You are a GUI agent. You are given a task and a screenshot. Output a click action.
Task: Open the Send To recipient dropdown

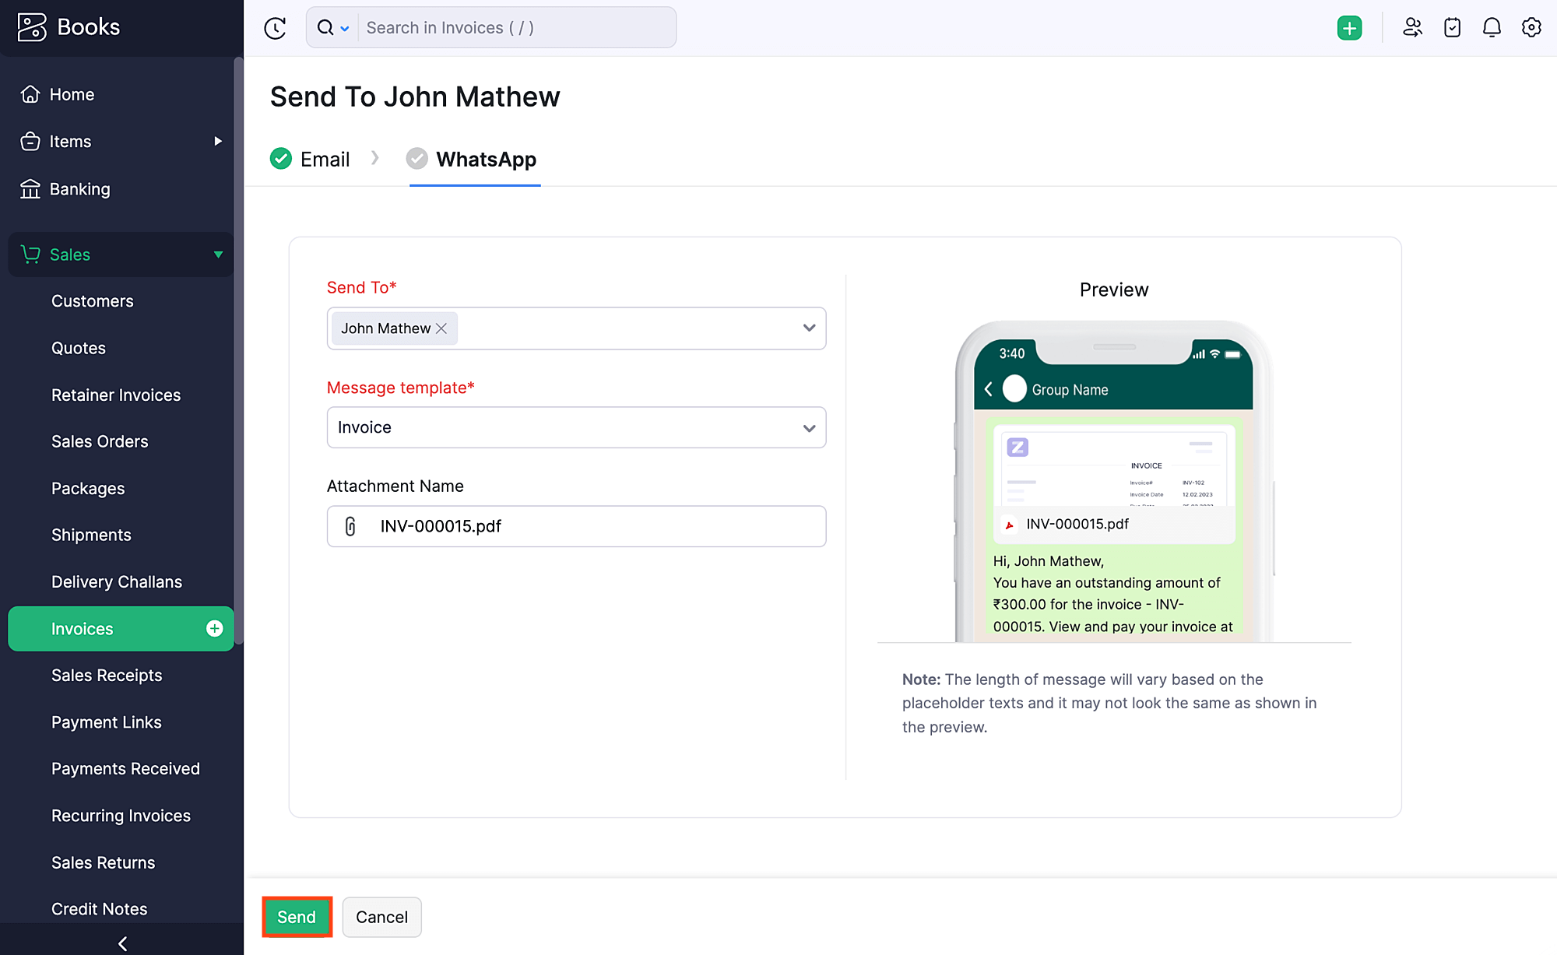[x=809, y=328]
